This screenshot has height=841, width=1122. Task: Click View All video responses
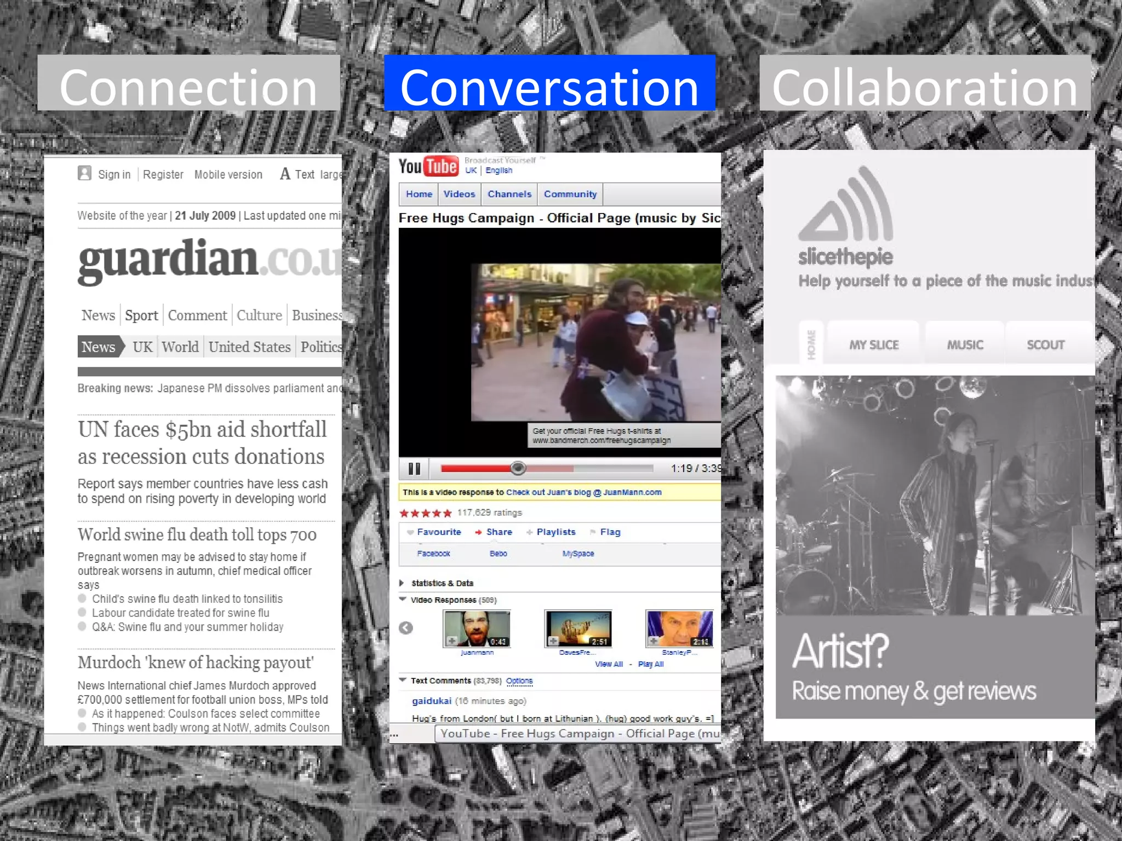click(x=609, y=664)
